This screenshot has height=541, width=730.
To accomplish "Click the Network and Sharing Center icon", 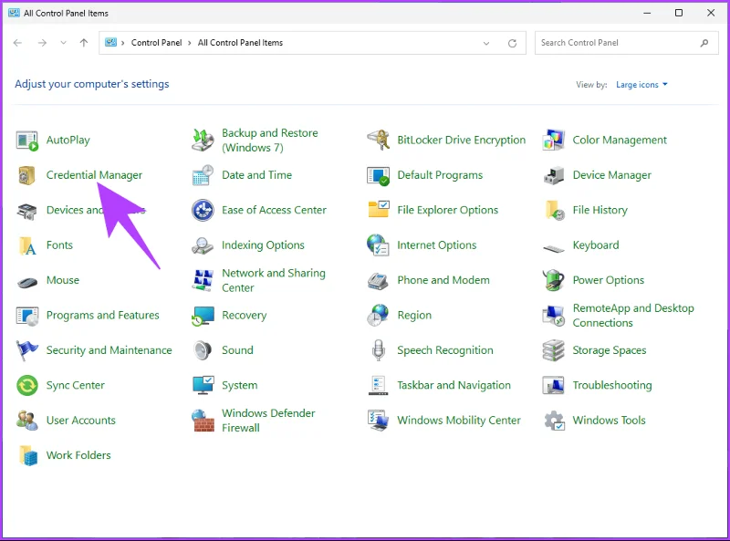I will [x=203, y=280].
